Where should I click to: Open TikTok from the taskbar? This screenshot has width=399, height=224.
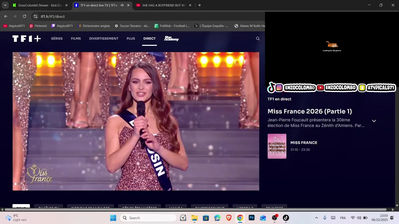(x=286, y=218)
